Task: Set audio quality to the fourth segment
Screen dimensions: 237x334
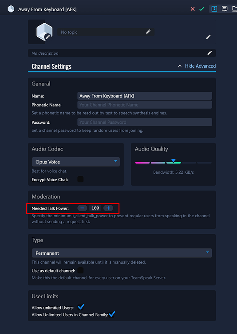Action: tap(189, 163)
